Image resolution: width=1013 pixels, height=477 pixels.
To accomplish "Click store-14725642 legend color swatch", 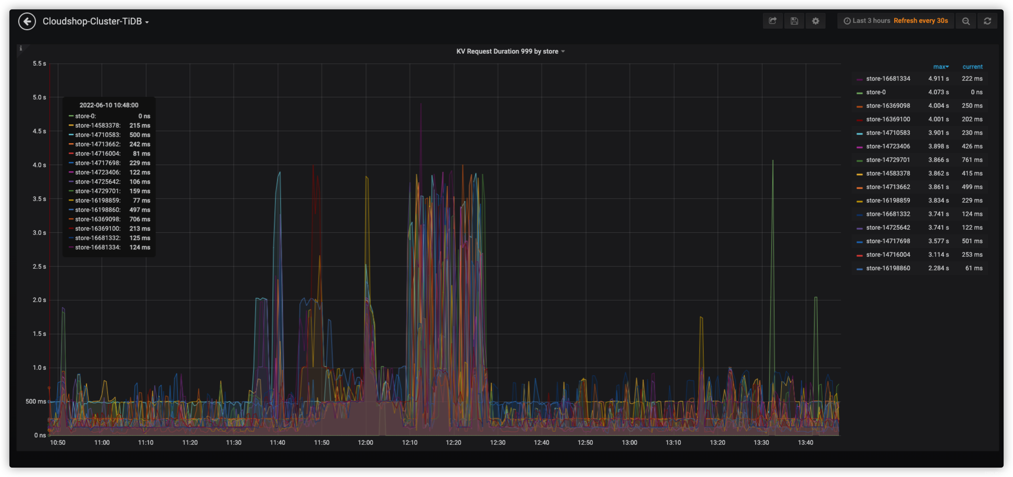I will (860, 228).
